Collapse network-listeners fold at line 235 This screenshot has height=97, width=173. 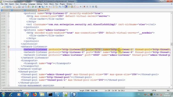pyautogui.click(x=9, y=47)
